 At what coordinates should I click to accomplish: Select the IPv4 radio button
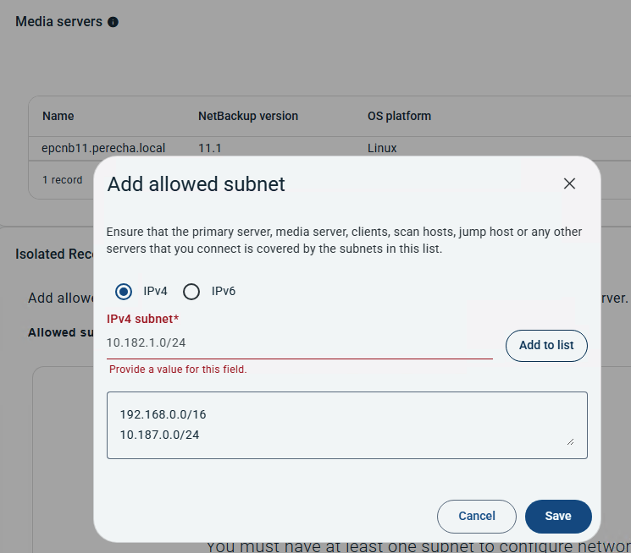(124, 292)
